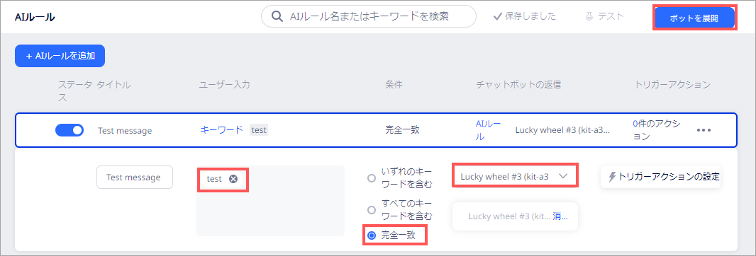This screenshot has width=756, height=256.
Task: Click the 消 link beside Lucky wheel #3
Action: tap(560, 216)
